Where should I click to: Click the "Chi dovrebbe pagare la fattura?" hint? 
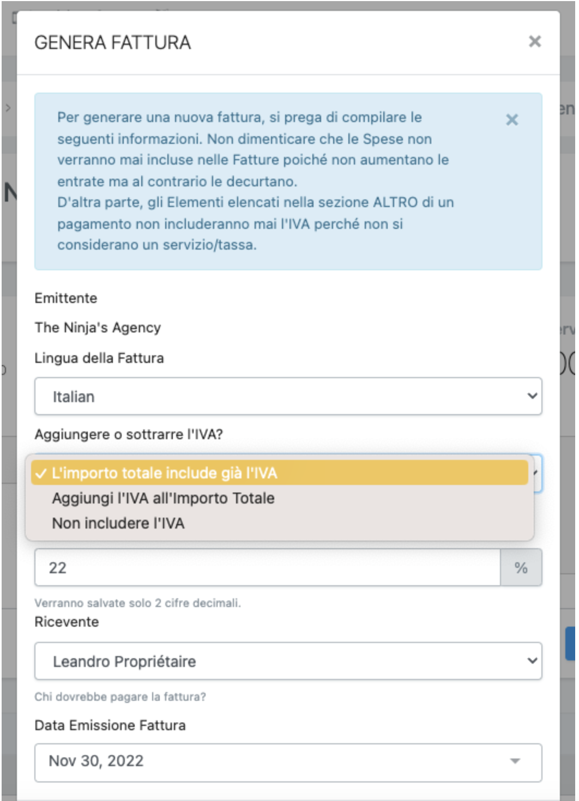click(120, 696)
